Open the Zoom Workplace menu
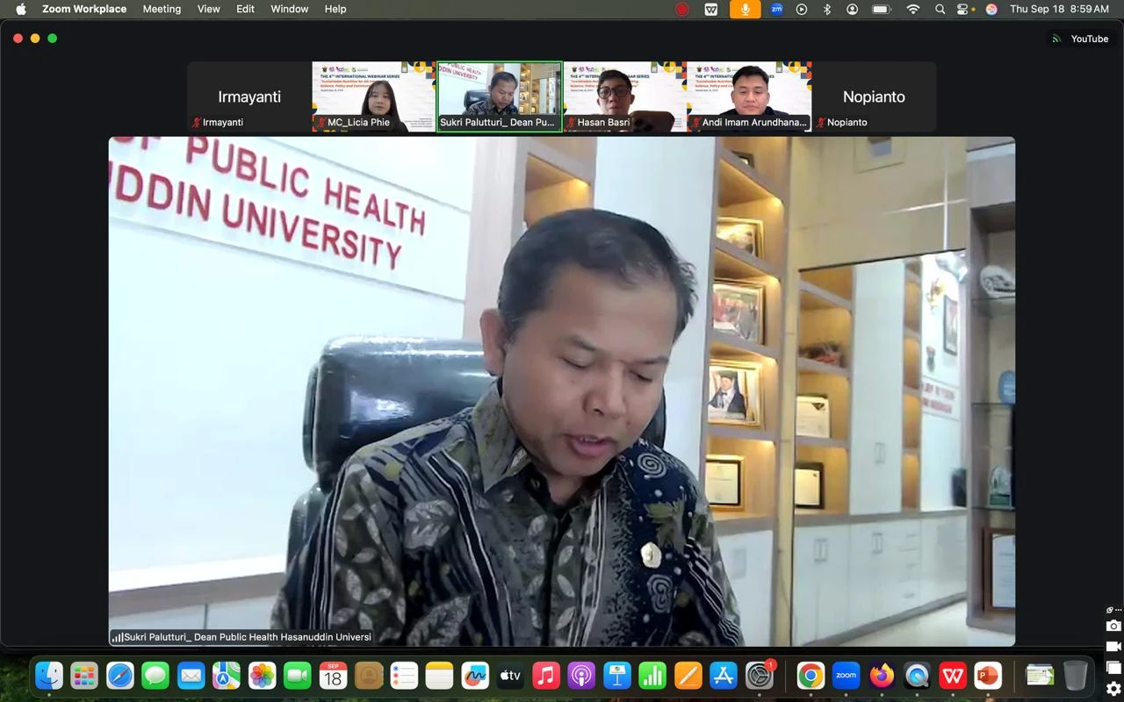The width and height of the screenshot is (1124, 702). point(84,9)
